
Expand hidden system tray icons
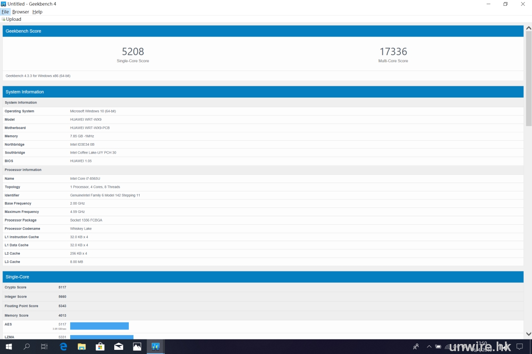429,347
